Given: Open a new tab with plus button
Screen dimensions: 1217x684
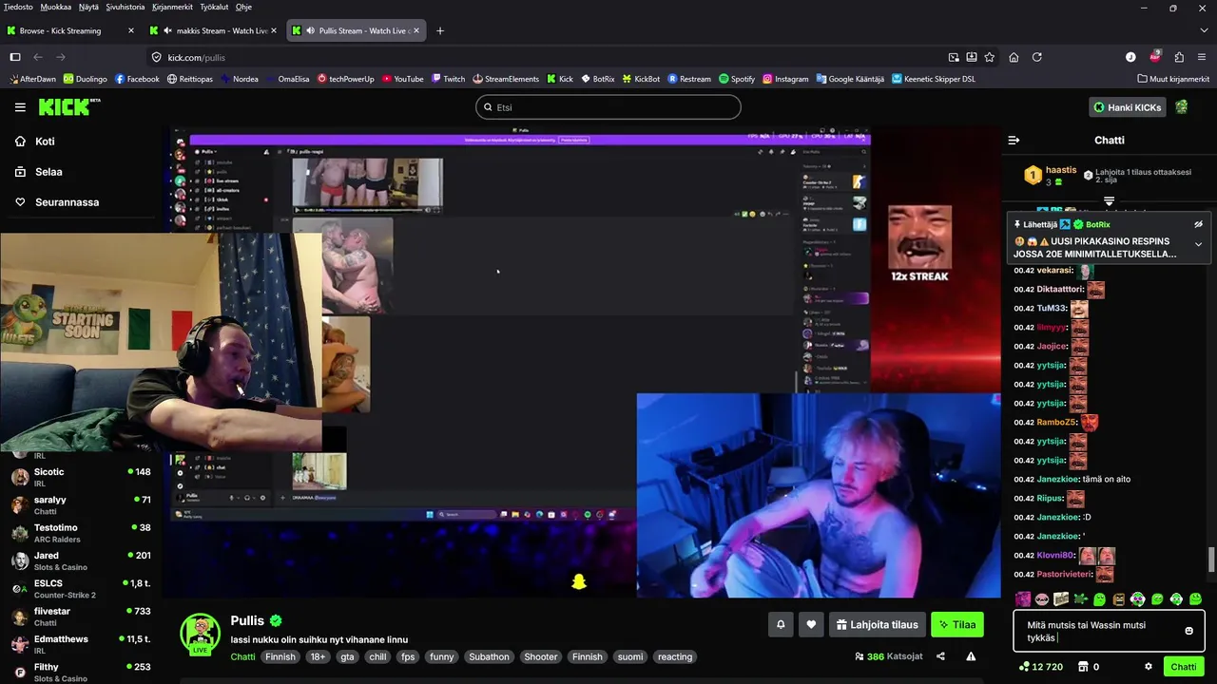Looking at the screenshot, I should 439,30.
